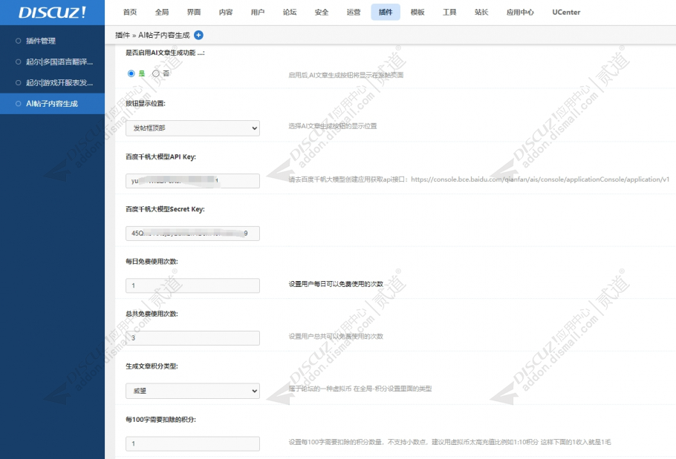Select the 否 radio button

click(156, 73)
